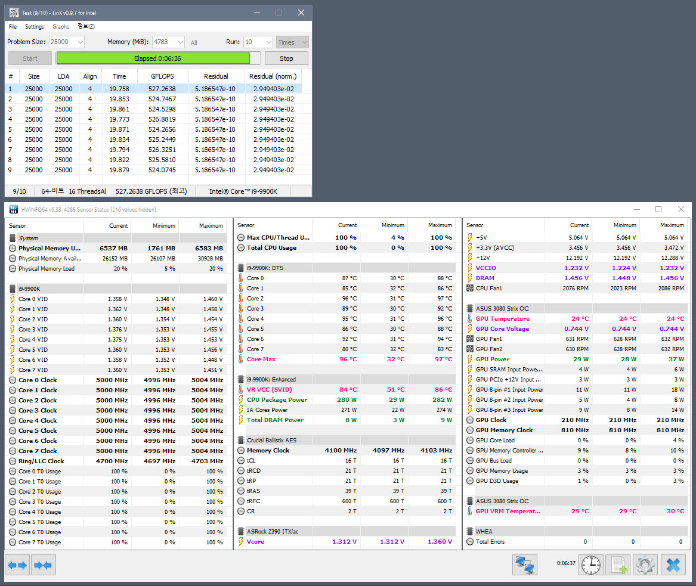The height and width of the screenshot is (586, 696).
Task: Click the log file start icon
Action: (618, 565)
